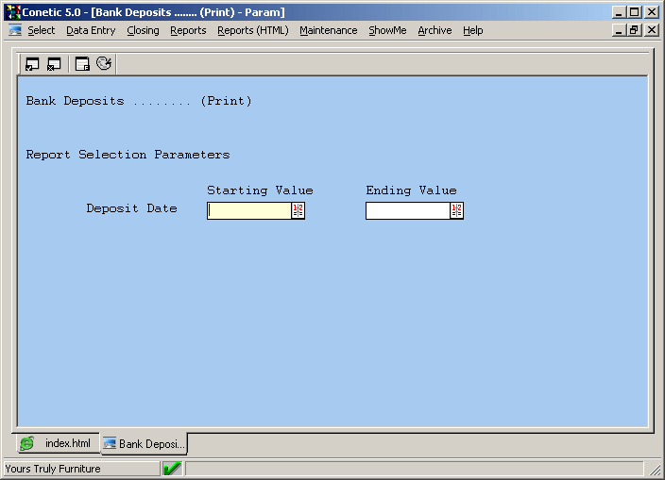Screen dimensions: 665x480
Task: Open the ShowMe menu
Action: coord(387,30)
